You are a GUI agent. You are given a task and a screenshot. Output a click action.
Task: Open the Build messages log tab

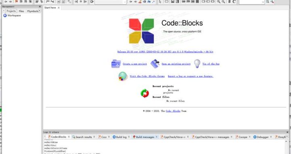point(145,137)
